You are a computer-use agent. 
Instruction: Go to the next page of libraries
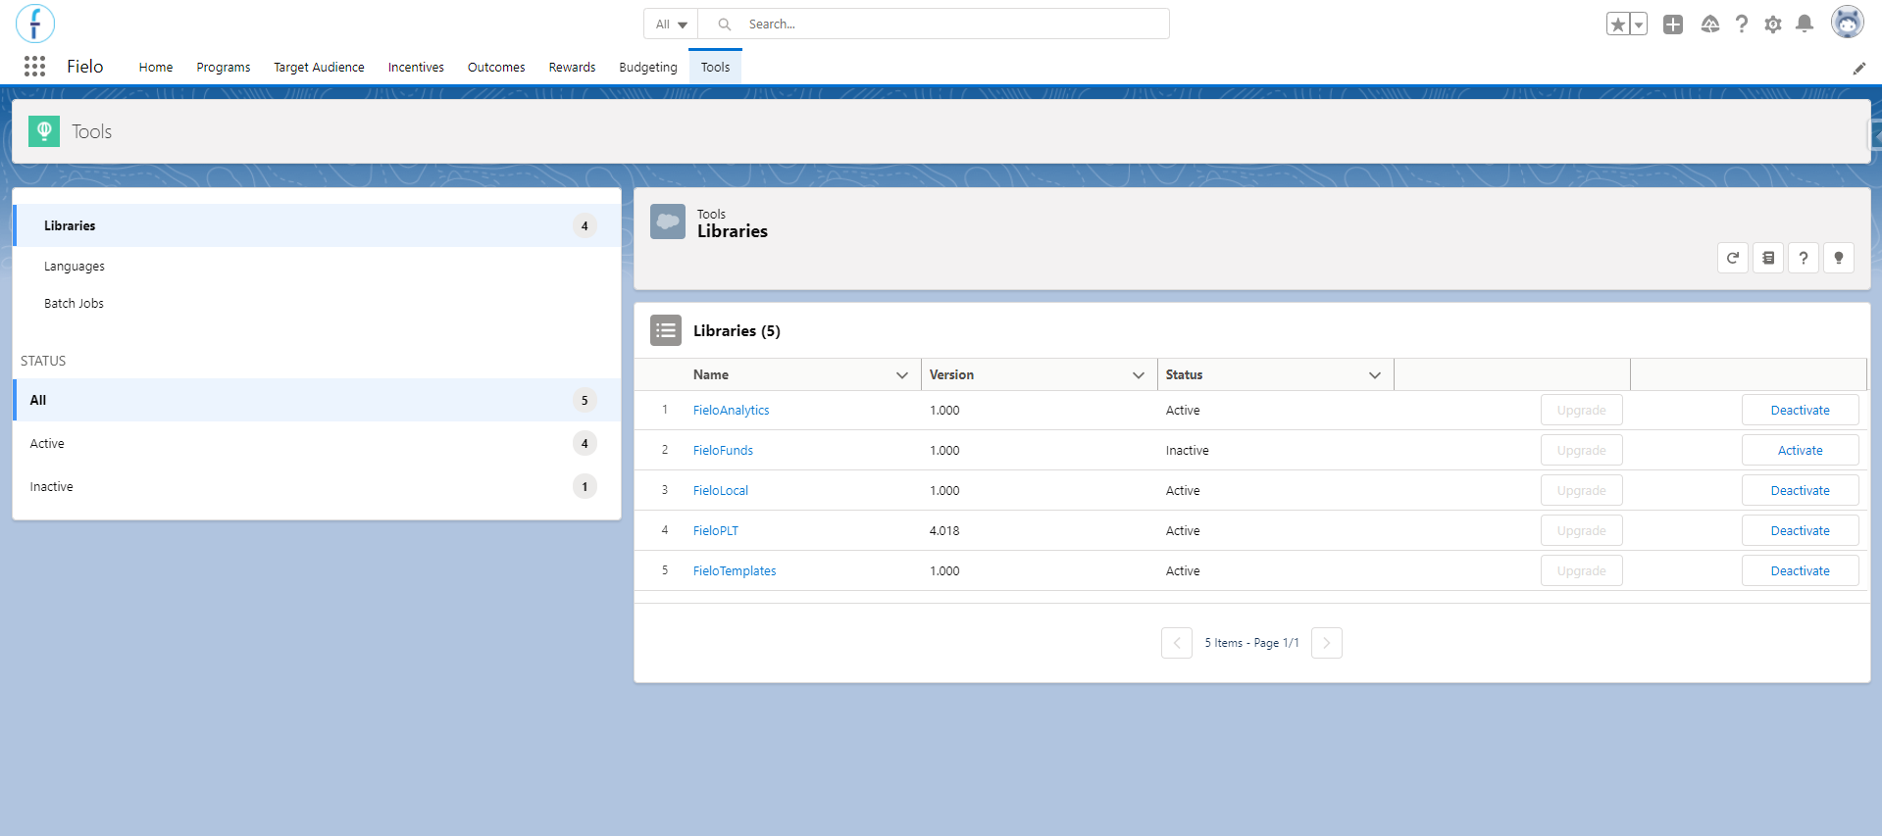click(x=1327, y=643)
